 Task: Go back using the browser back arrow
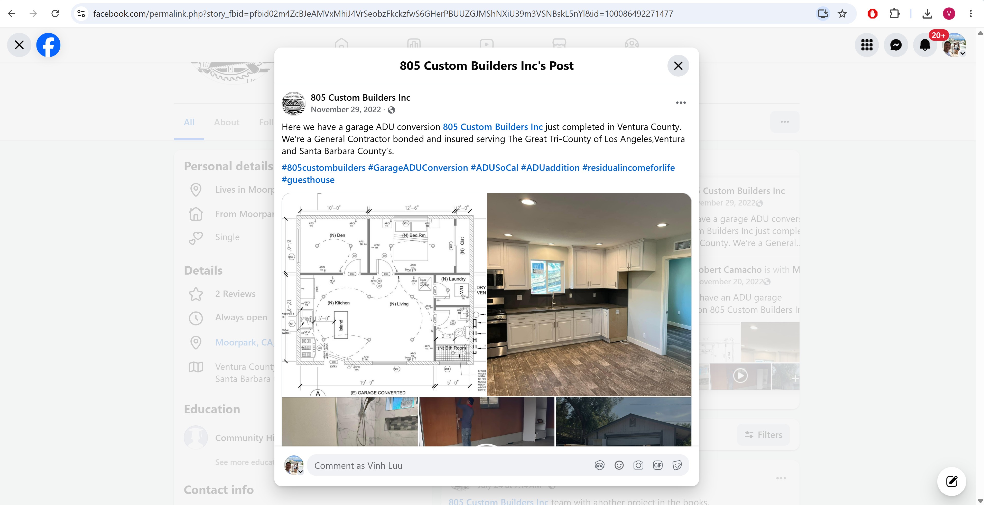(12, 14)
